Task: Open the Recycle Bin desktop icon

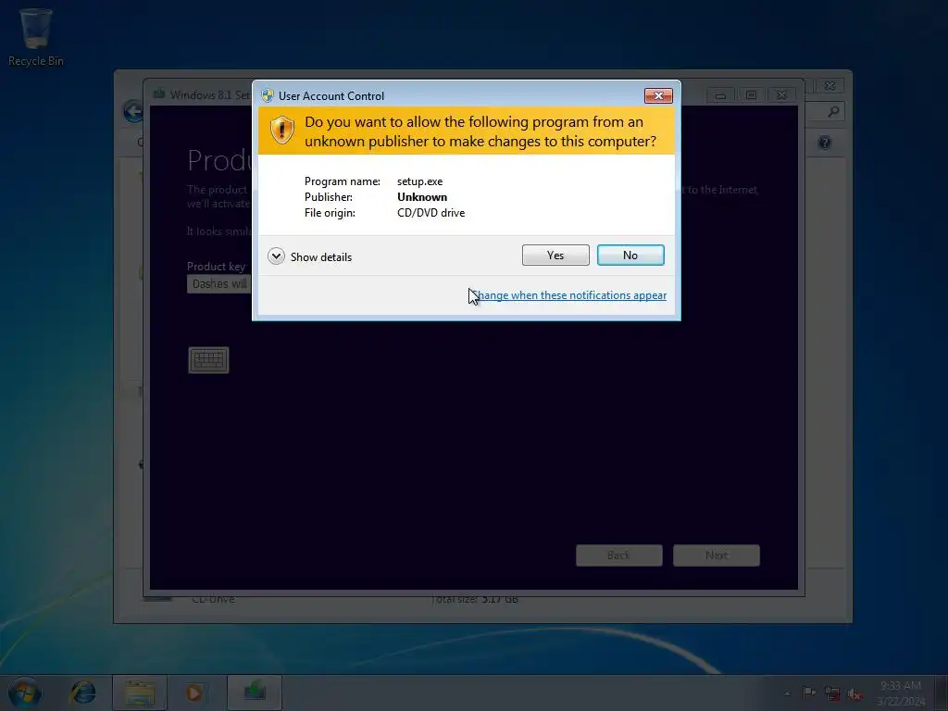Action: [36, 37]
